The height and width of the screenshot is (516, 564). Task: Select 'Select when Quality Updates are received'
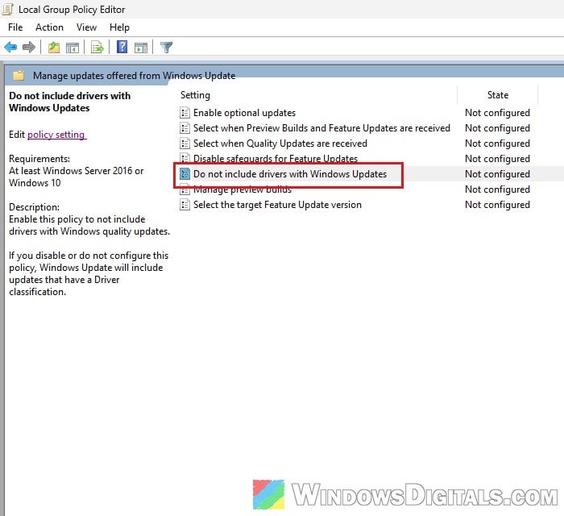pyautogui.click(x=280, y=144)
